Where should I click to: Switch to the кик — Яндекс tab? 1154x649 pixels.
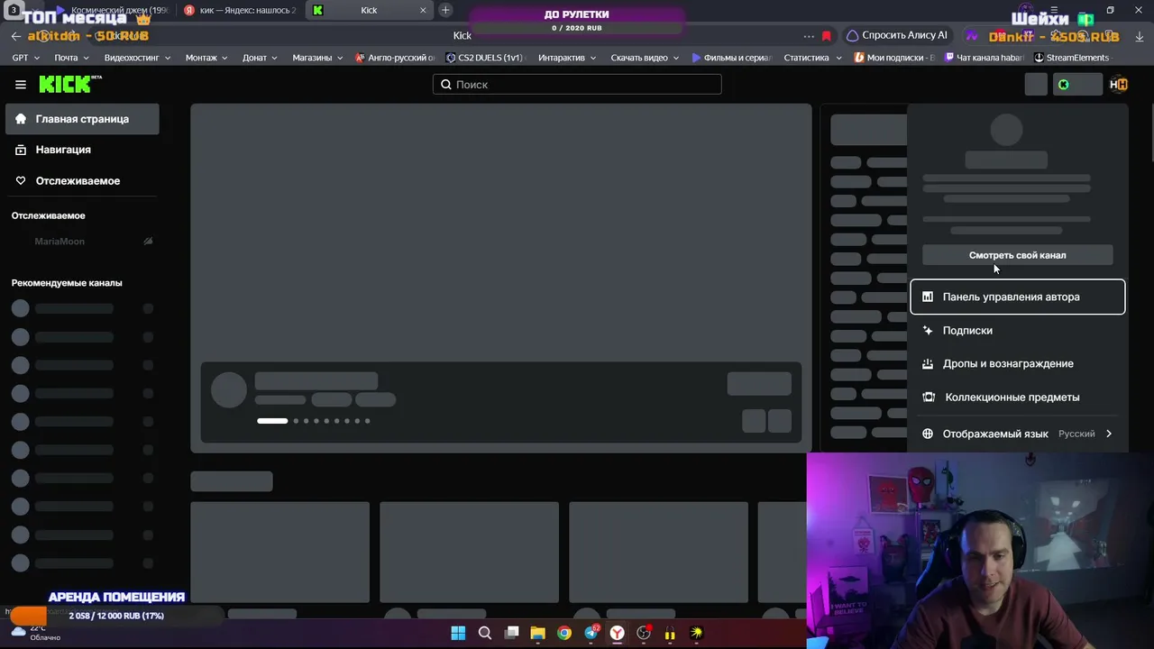pyautogui.click(x=240, y=10)
